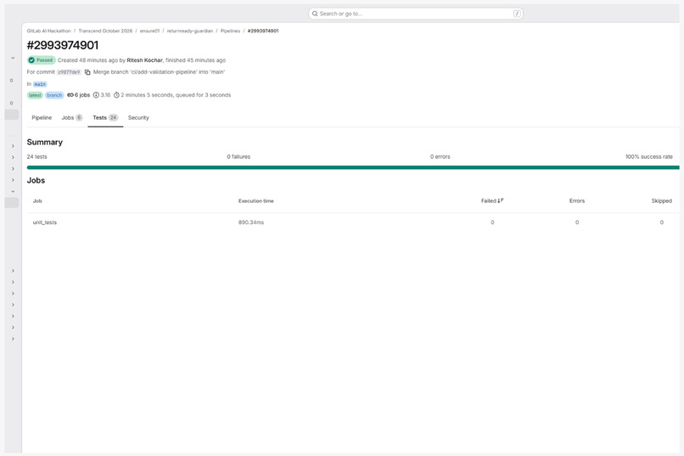Click the 'Execution time' column header
The image size is (684, 456).
point(256,201)
